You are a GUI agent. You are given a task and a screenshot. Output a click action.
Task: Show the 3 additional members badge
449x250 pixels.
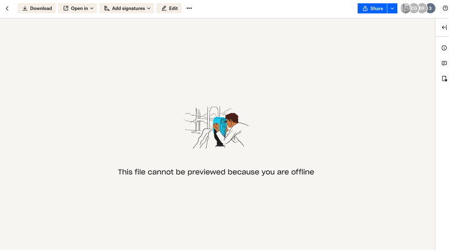430,8
